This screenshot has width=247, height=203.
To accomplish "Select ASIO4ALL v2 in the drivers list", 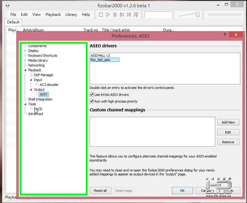I will tap(100, 56).
